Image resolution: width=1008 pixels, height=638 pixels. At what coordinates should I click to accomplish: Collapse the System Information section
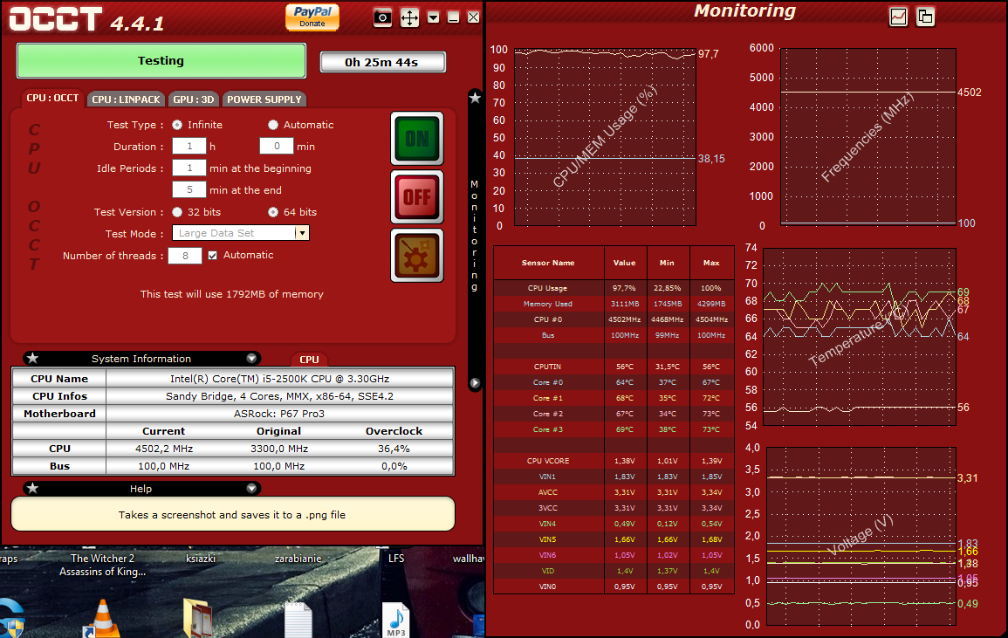[251, 358]
